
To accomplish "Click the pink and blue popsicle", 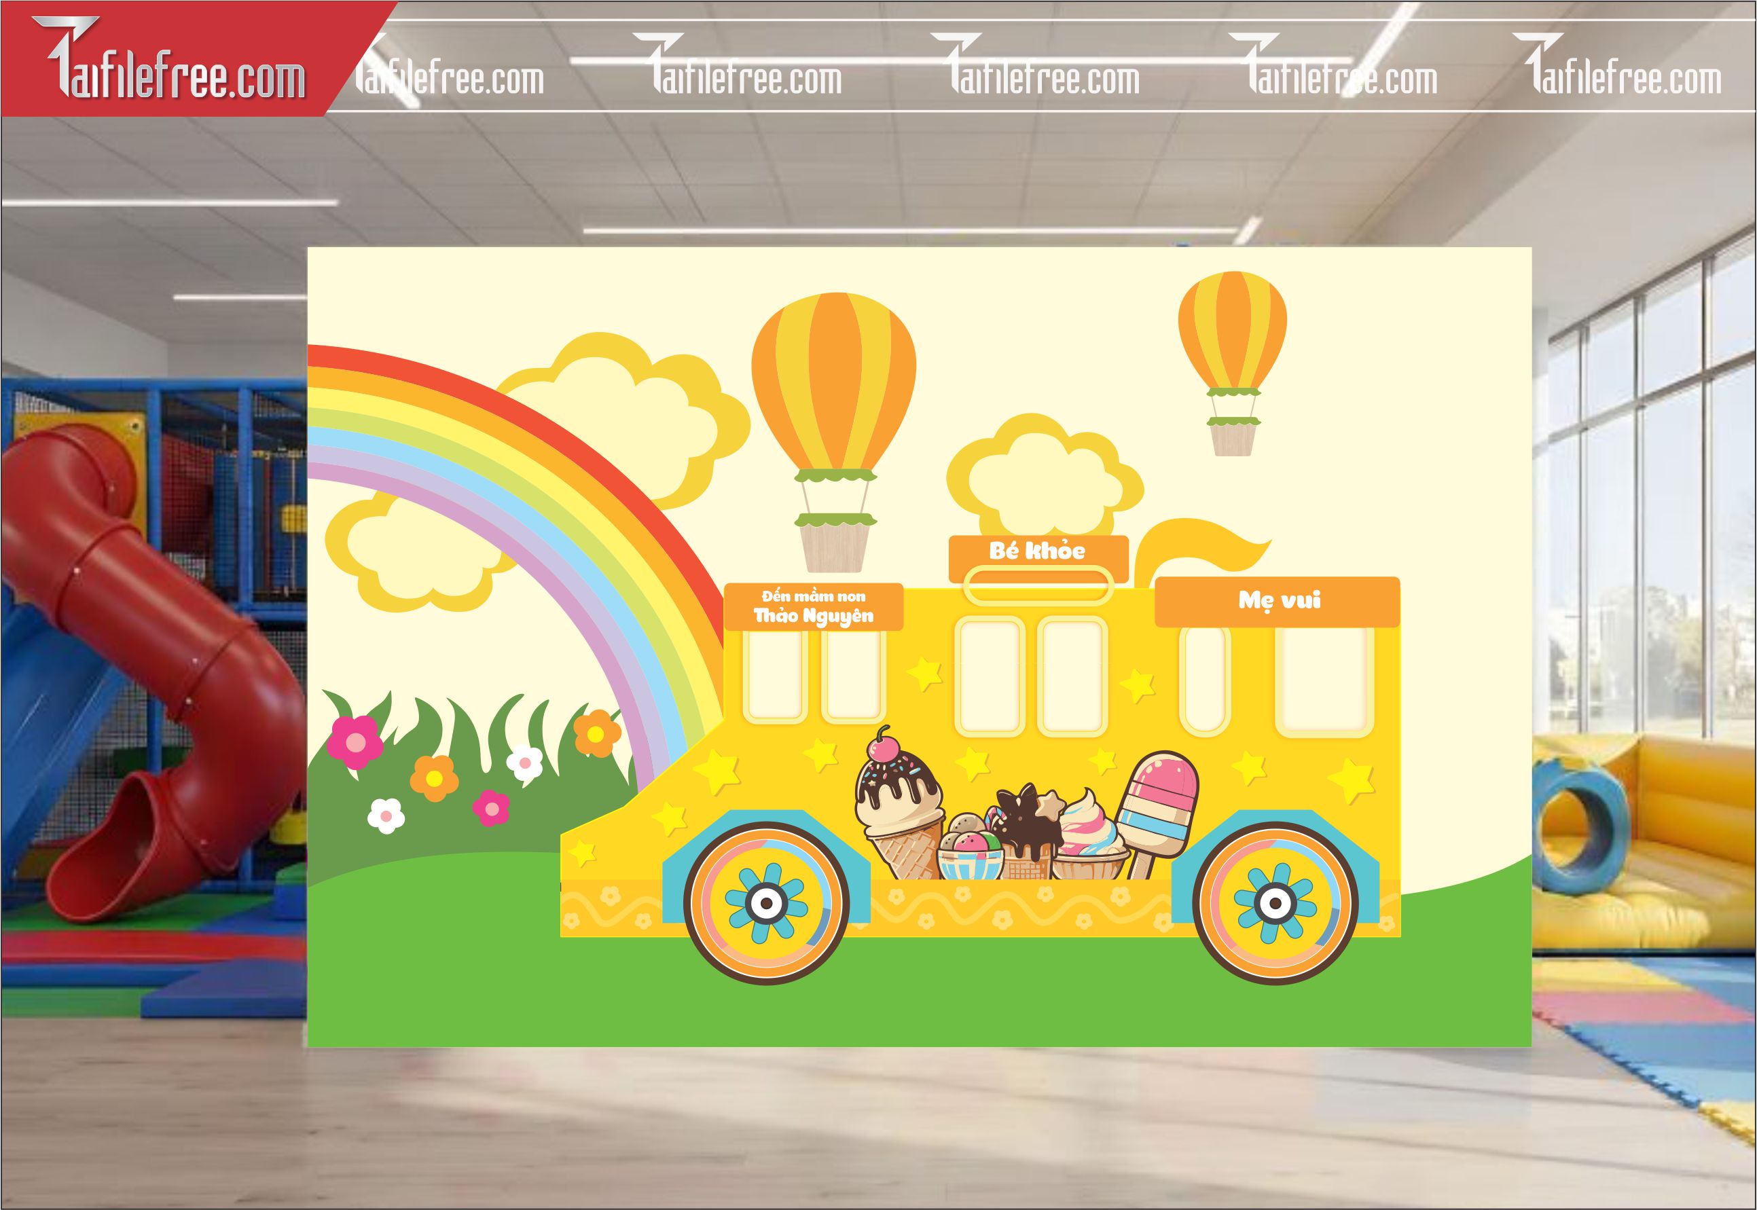I will pyautogui.click(x=1158, y=804).
